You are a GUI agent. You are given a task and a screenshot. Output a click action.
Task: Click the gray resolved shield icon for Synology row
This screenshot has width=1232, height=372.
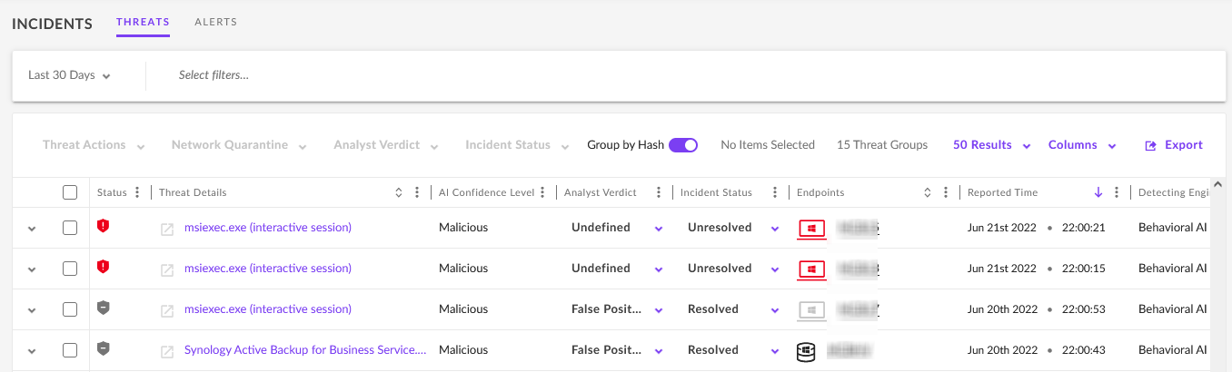click(103, 349)
